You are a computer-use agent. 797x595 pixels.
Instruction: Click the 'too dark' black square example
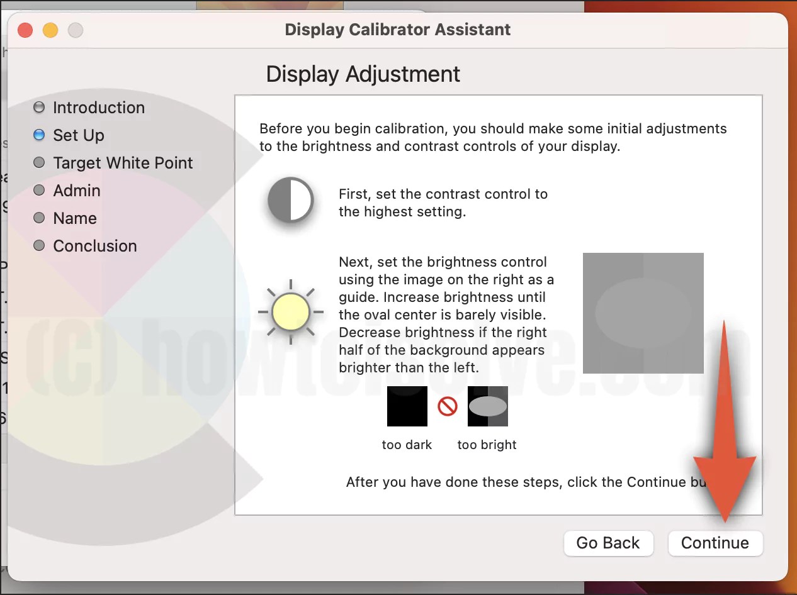407,406
